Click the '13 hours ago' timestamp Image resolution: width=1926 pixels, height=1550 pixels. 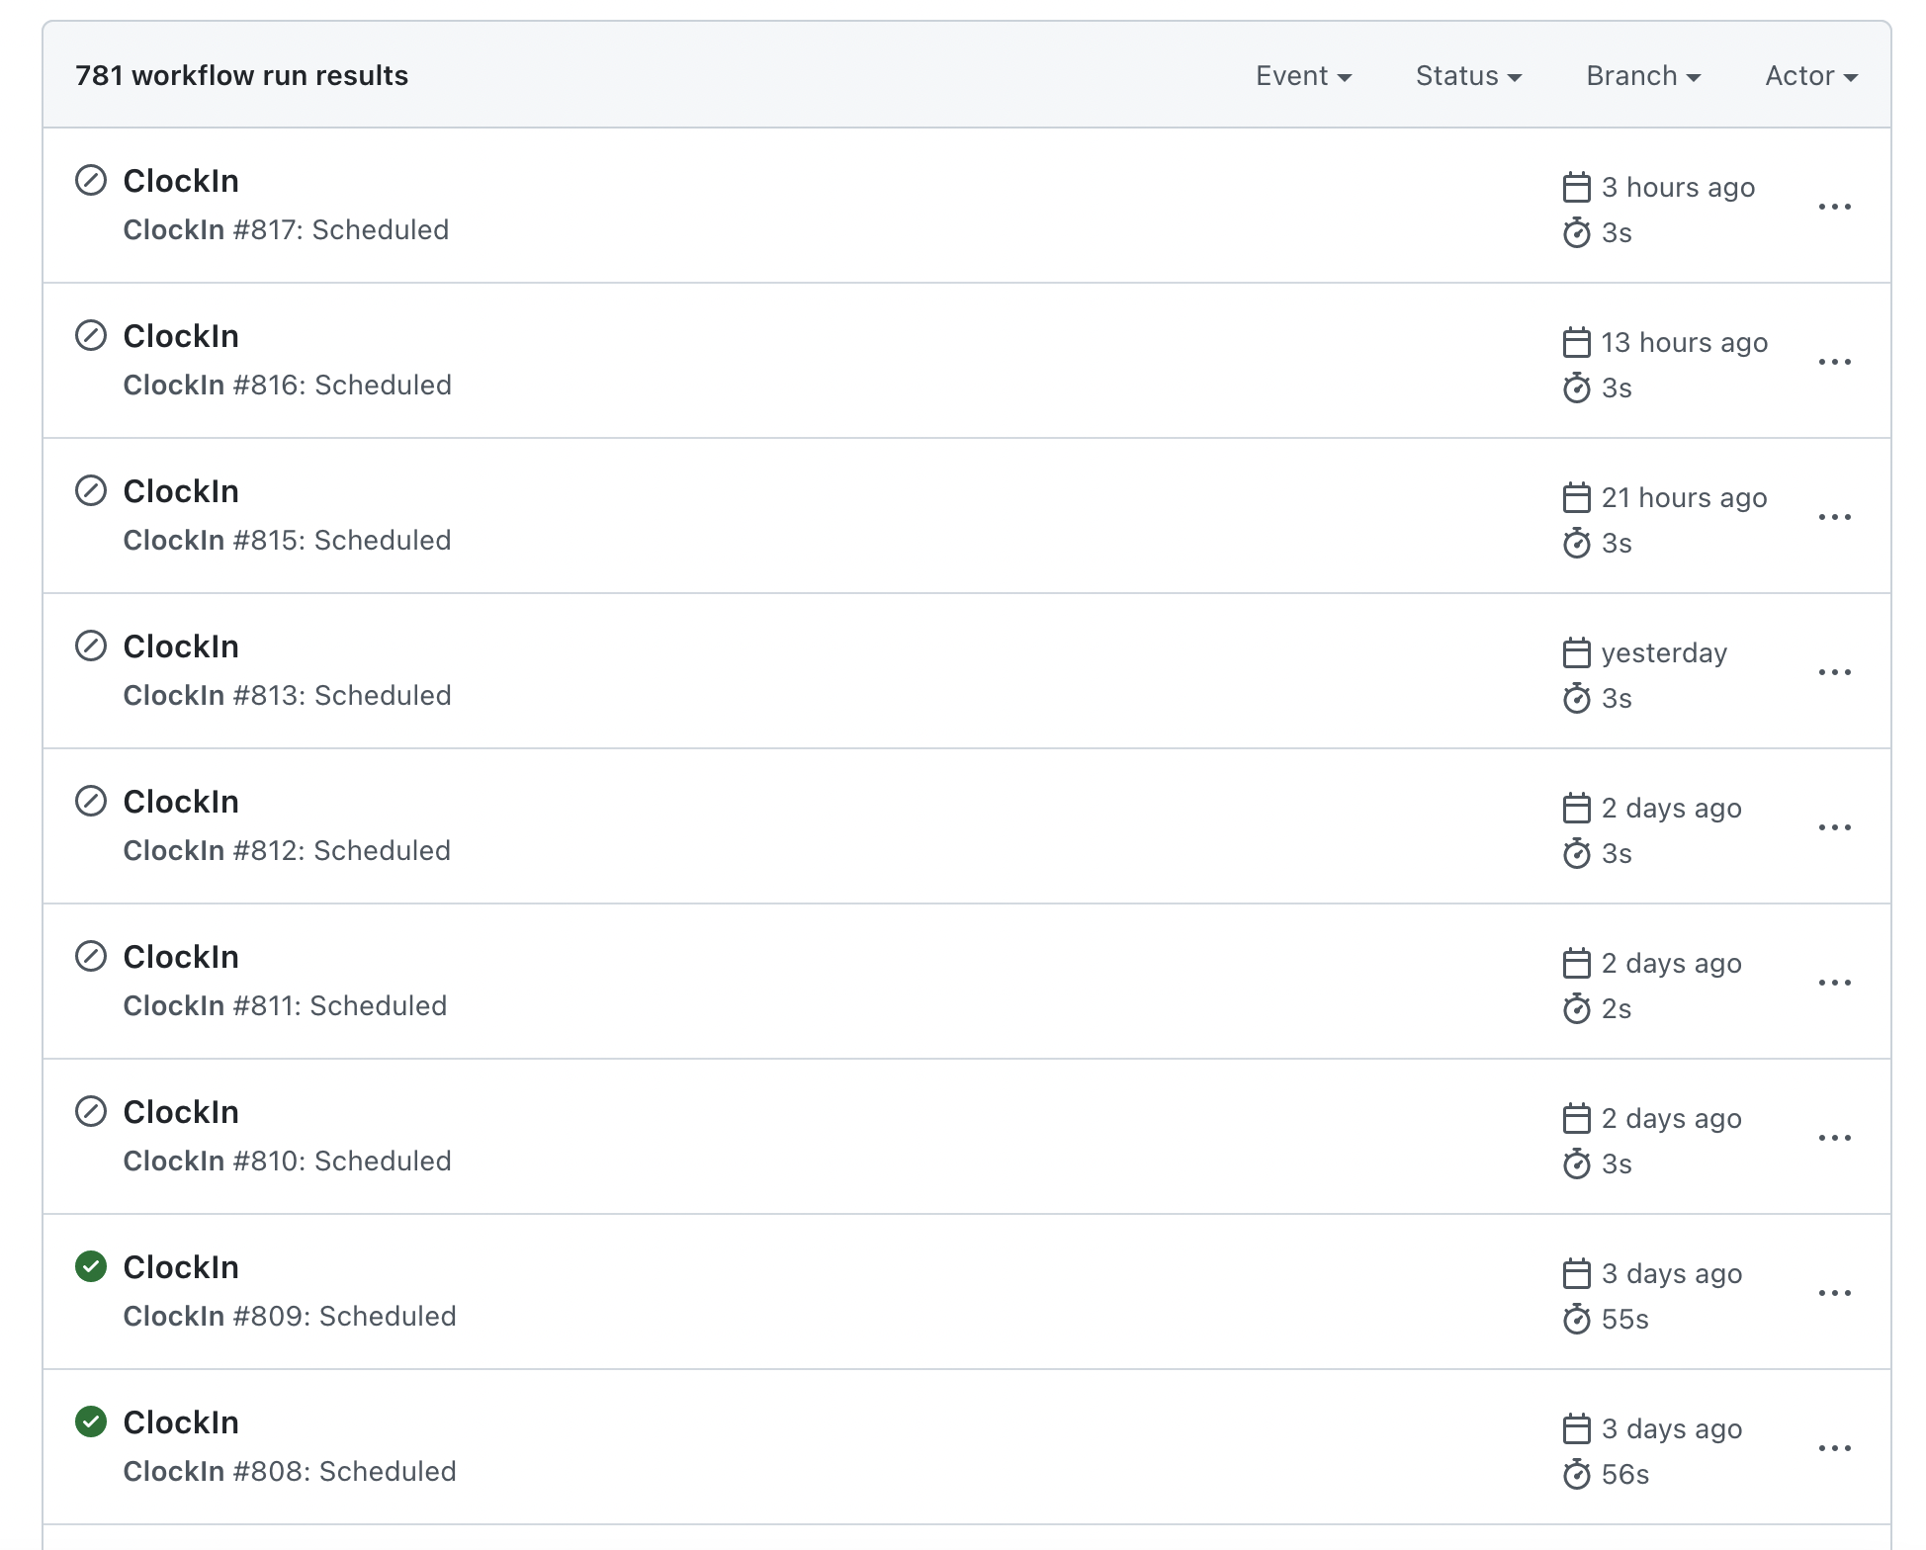click(x=1685, y=343)
